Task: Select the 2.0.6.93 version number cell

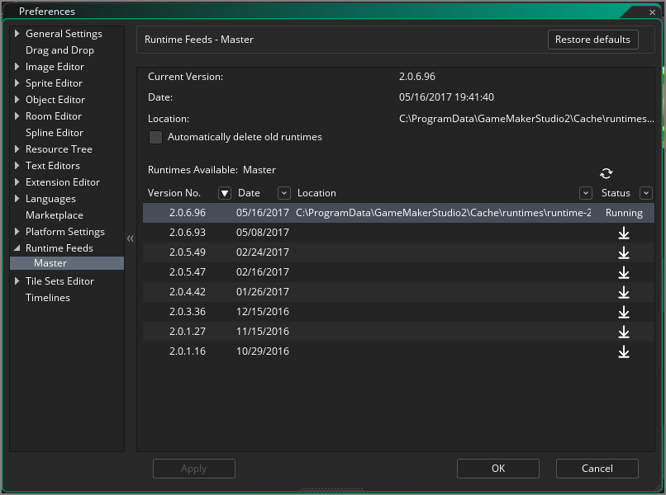Action: [188, 233]
